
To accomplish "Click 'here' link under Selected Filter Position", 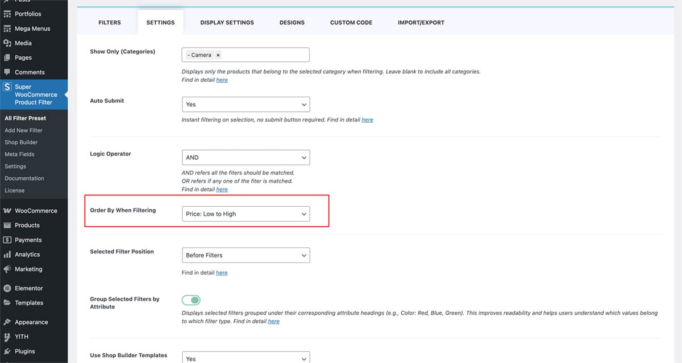I will [x=222, y=273].
